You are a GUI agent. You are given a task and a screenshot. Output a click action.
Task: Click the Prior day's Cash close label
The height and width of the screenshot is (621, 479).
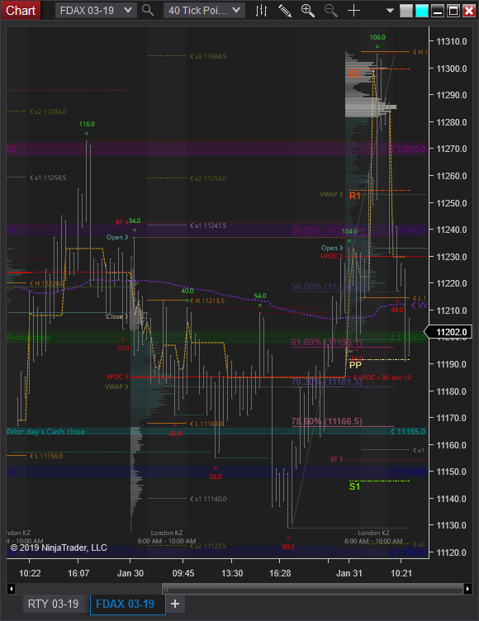[x=46, y=431]
